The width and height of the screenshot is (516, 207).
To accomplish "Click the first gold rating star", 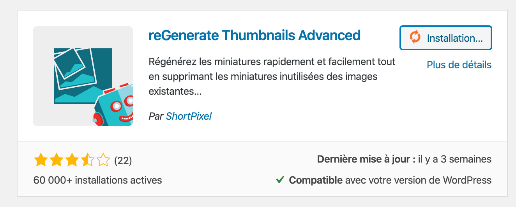I will [40, 160].
